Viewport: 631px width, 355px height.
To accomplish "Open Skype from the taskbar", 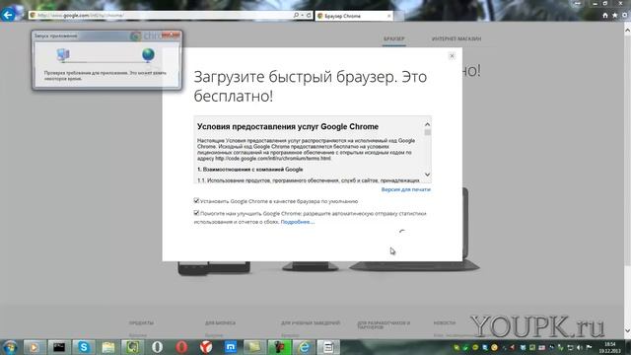I will [x=83, y=347].
